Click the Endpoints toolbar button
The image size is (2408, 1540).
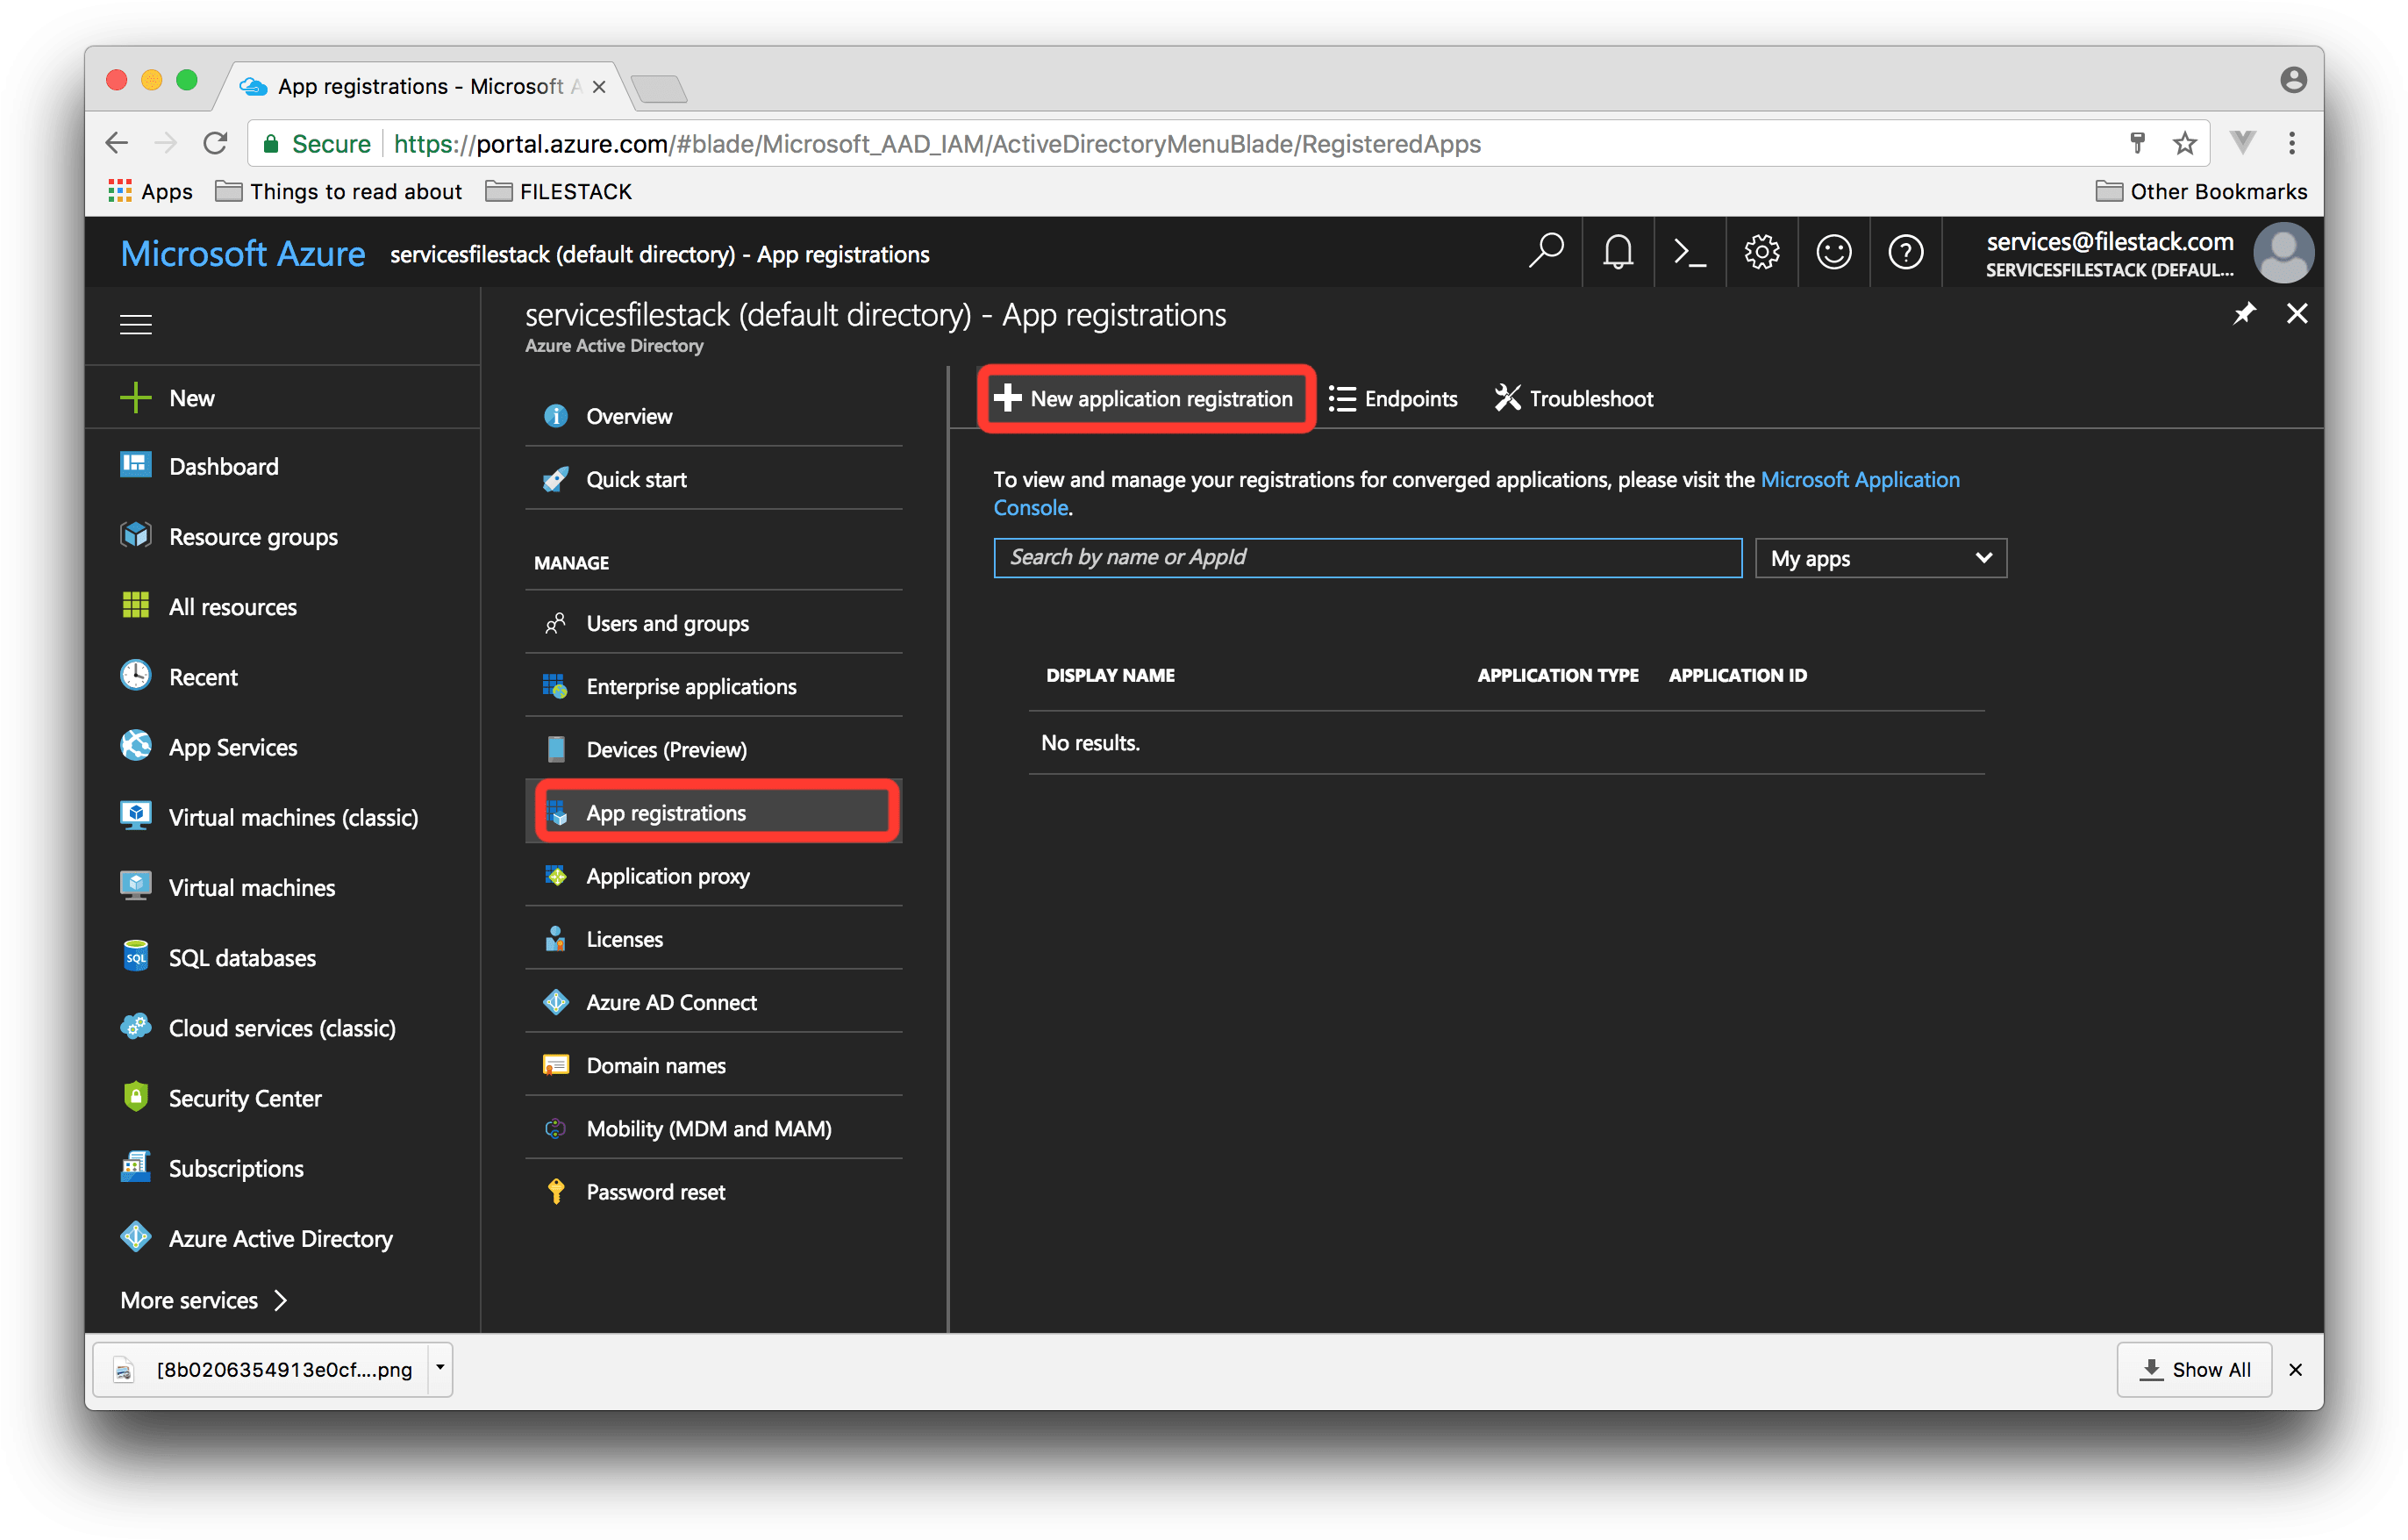point(1393,398)
